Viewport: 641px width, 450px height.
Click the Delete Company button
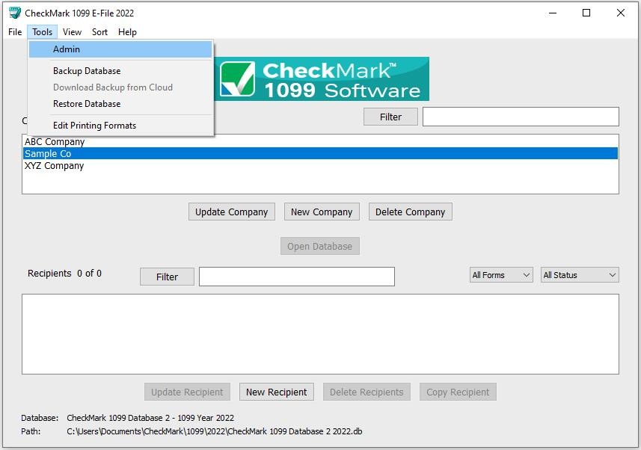(x=410, y=212)
